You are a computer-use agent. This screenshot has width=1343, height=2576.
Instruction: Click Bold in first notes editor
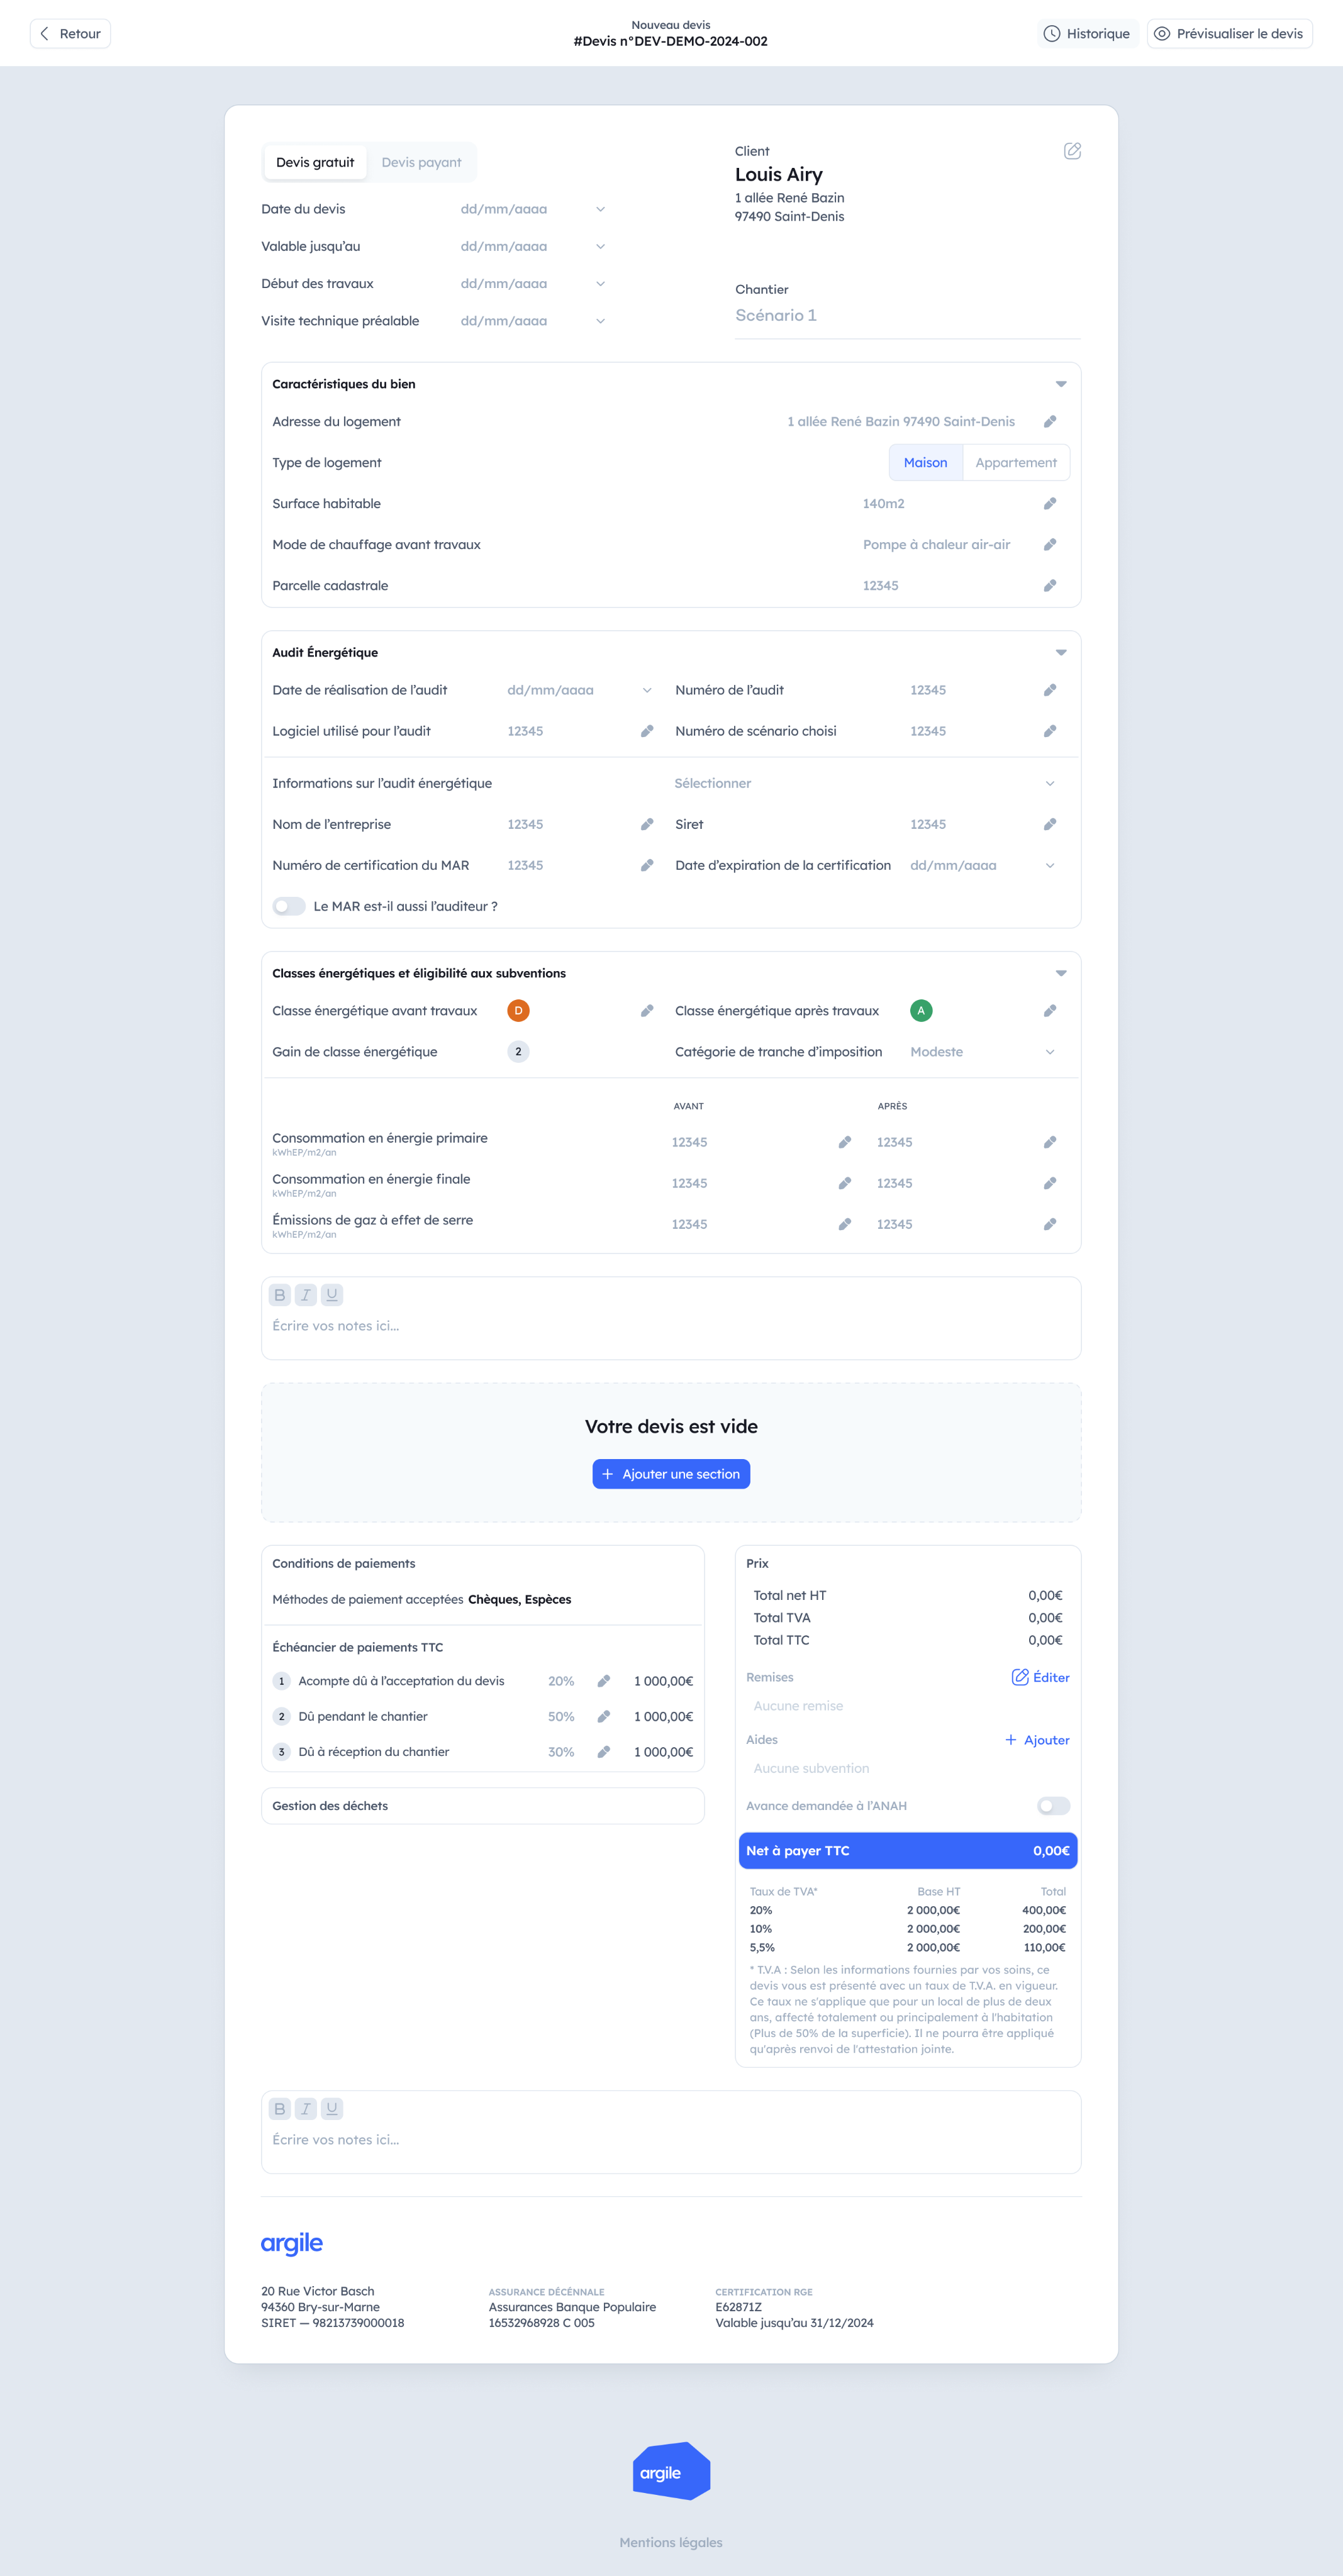click(x=280, y=1295)
